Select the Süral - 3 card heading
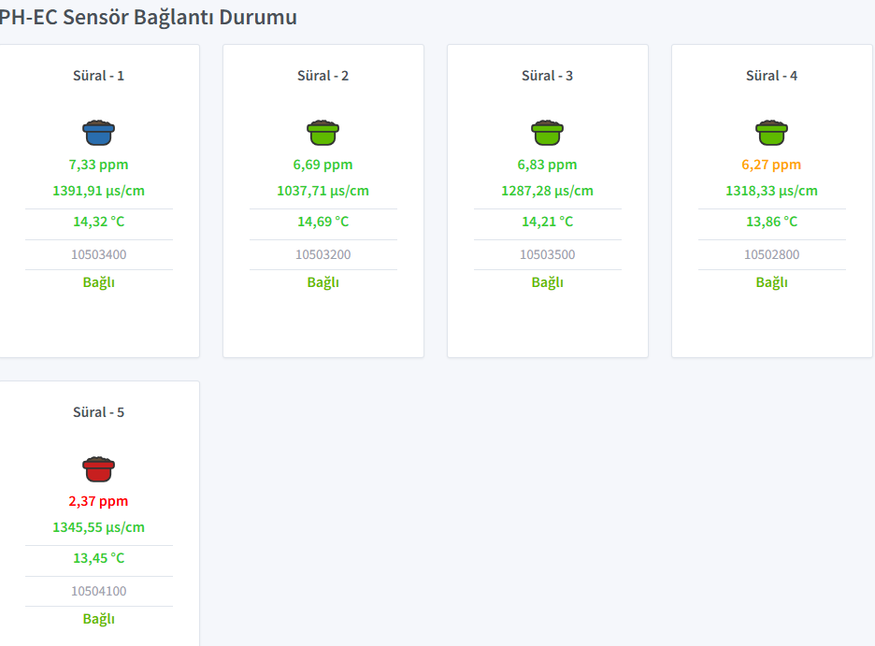875x646 pixels. pos(547,75)
